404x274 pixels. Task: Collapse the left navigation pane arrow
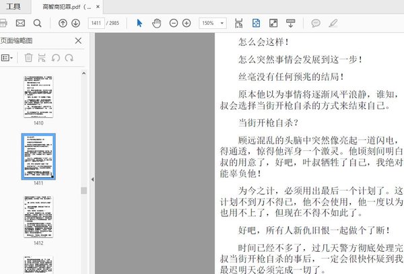click(92, 180)
